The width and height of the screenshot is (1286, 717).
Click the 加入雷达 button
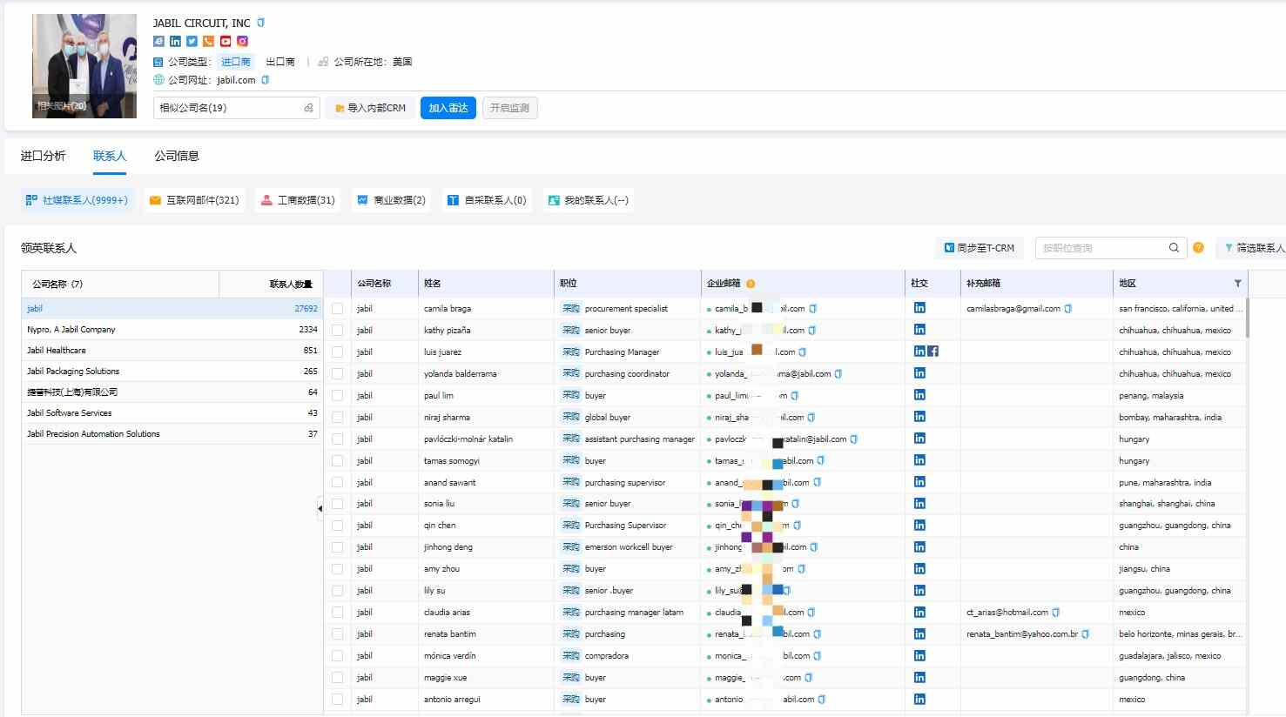448,108
